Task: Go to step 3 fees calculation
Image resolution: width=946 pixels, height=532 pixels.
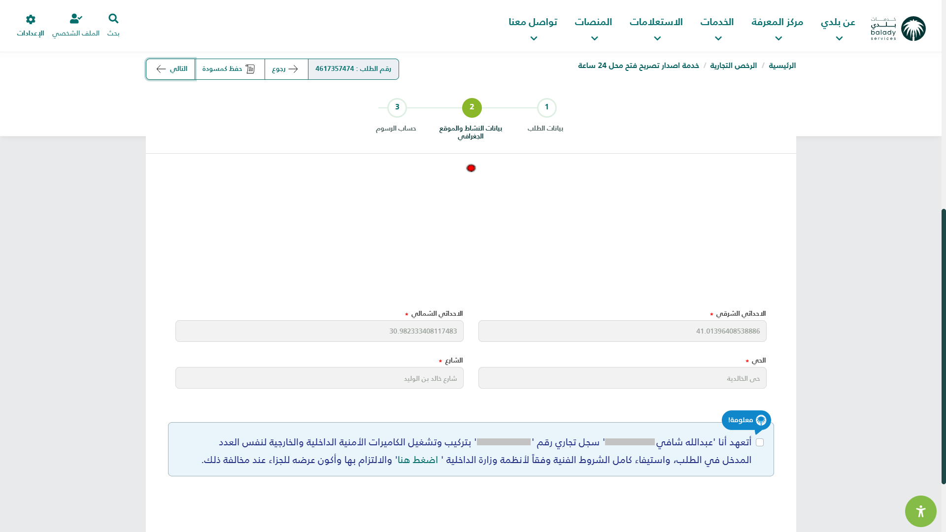Action: (x=397, y=107)
